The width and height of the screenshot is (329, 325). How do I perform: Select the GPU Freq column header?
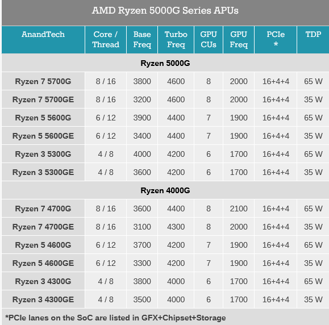tap(239, 39)
